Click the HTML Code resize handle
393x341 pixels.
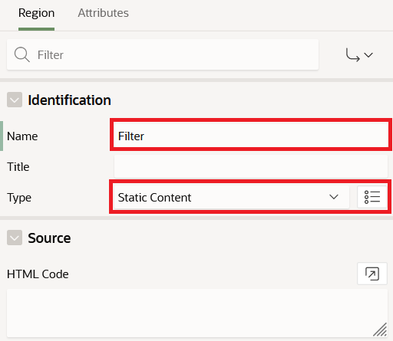[x=380, y=330]
